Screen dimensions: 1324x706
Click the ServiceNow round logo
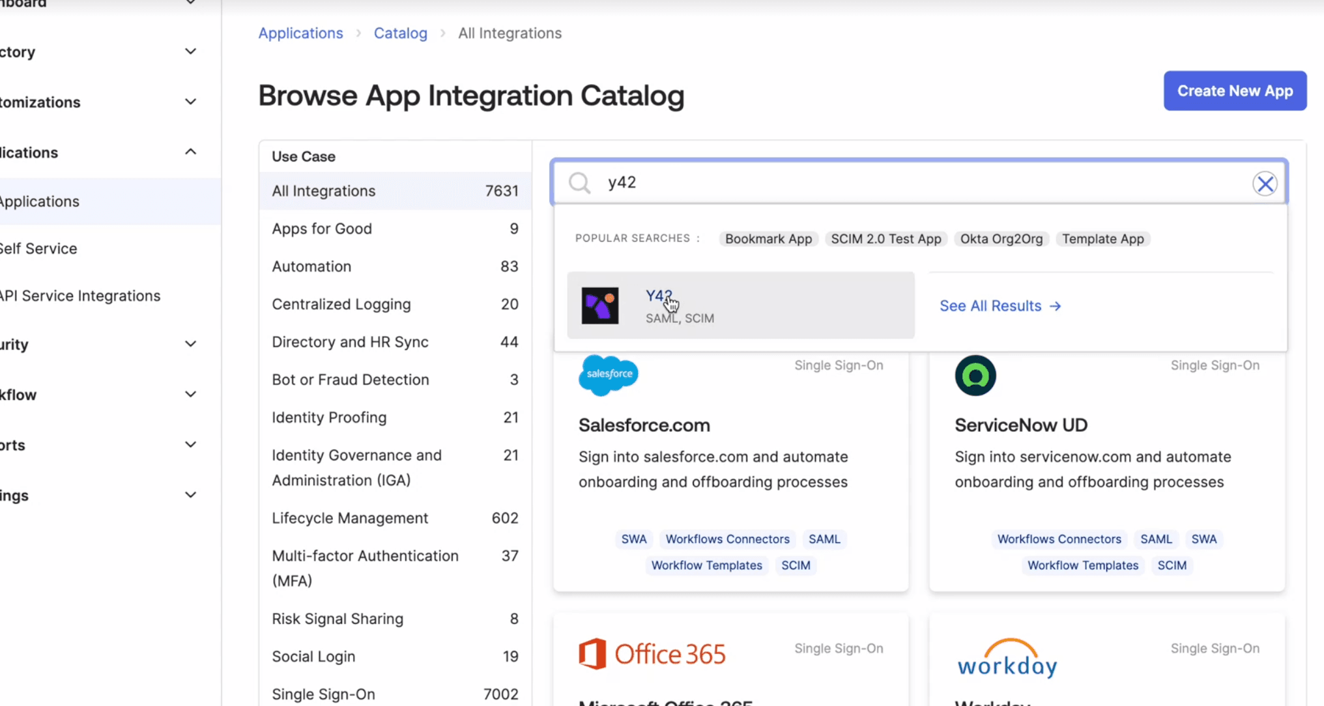pyautogui.click(x=975, y=376)
